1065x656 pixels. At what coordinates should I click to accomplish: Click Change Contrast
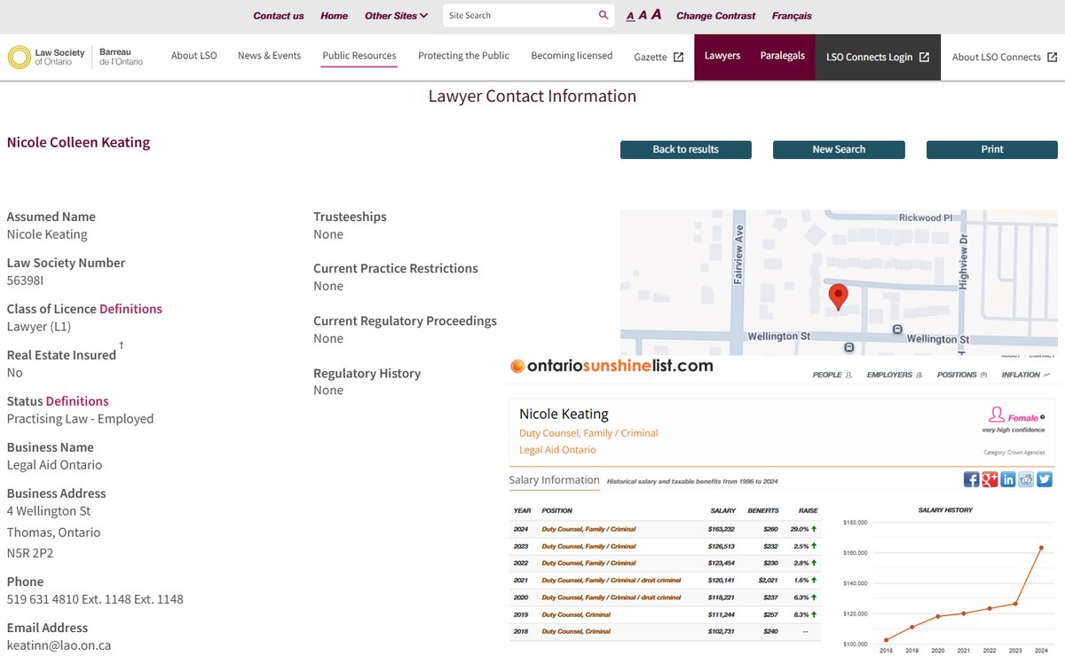pos(715,16)
